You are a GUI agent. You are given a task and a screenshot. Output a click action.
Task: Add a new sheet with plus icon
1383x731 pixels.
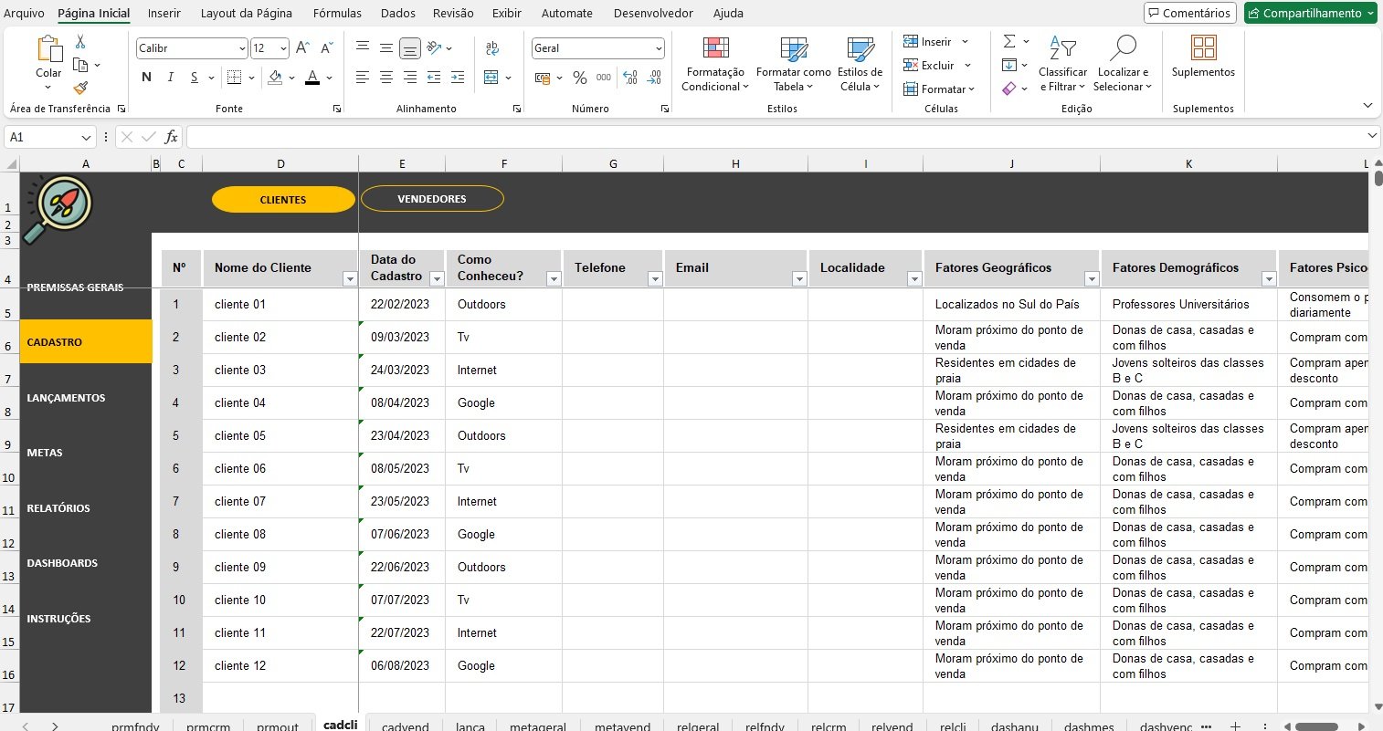tap(1235, 726)
